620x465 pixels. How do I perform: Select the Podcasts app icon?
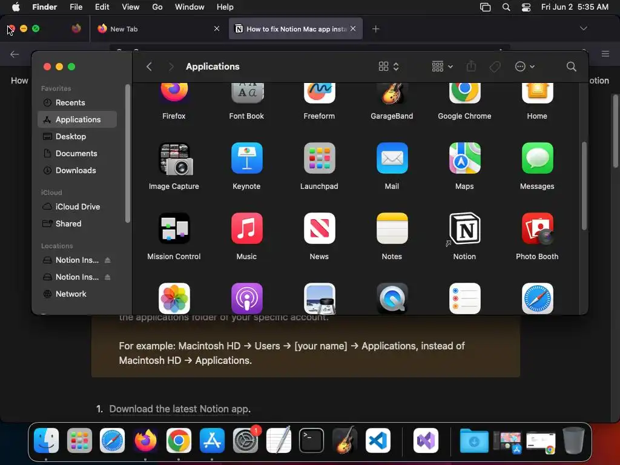[247, 298]
